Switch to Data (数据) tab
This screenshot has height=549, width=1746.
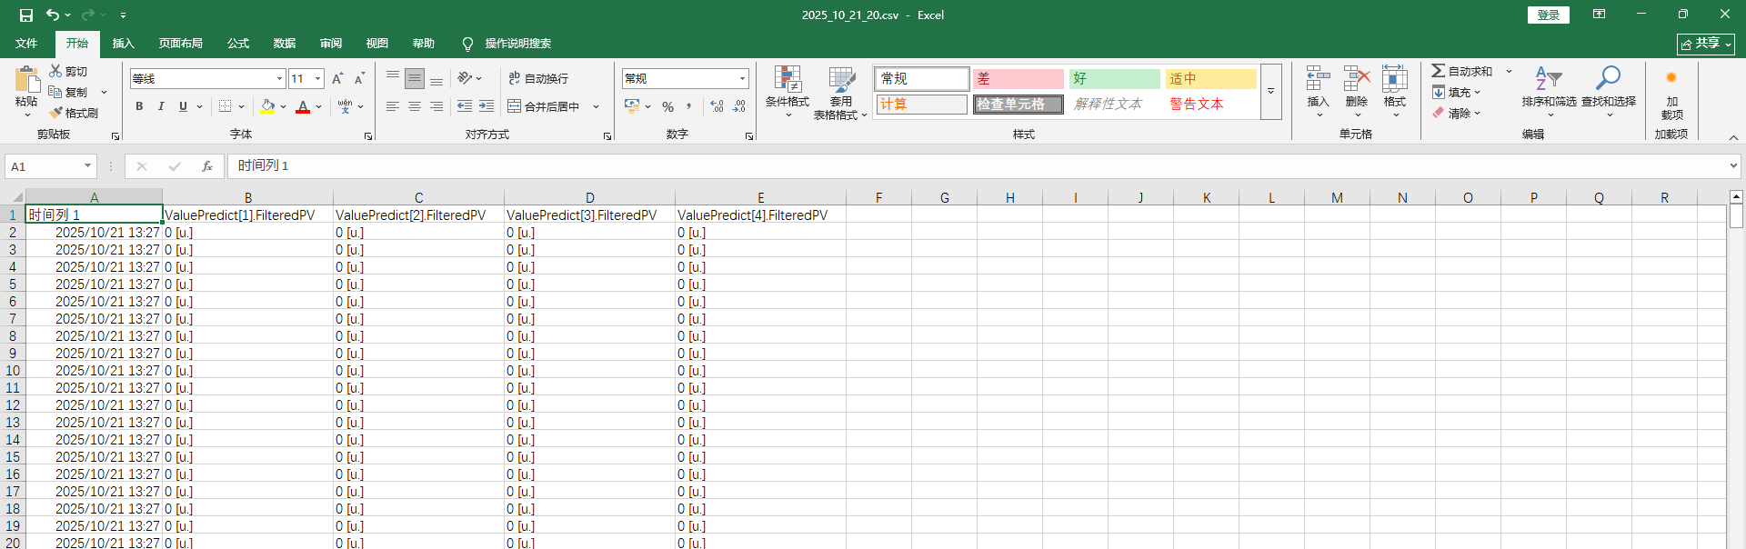coord(285,44)
